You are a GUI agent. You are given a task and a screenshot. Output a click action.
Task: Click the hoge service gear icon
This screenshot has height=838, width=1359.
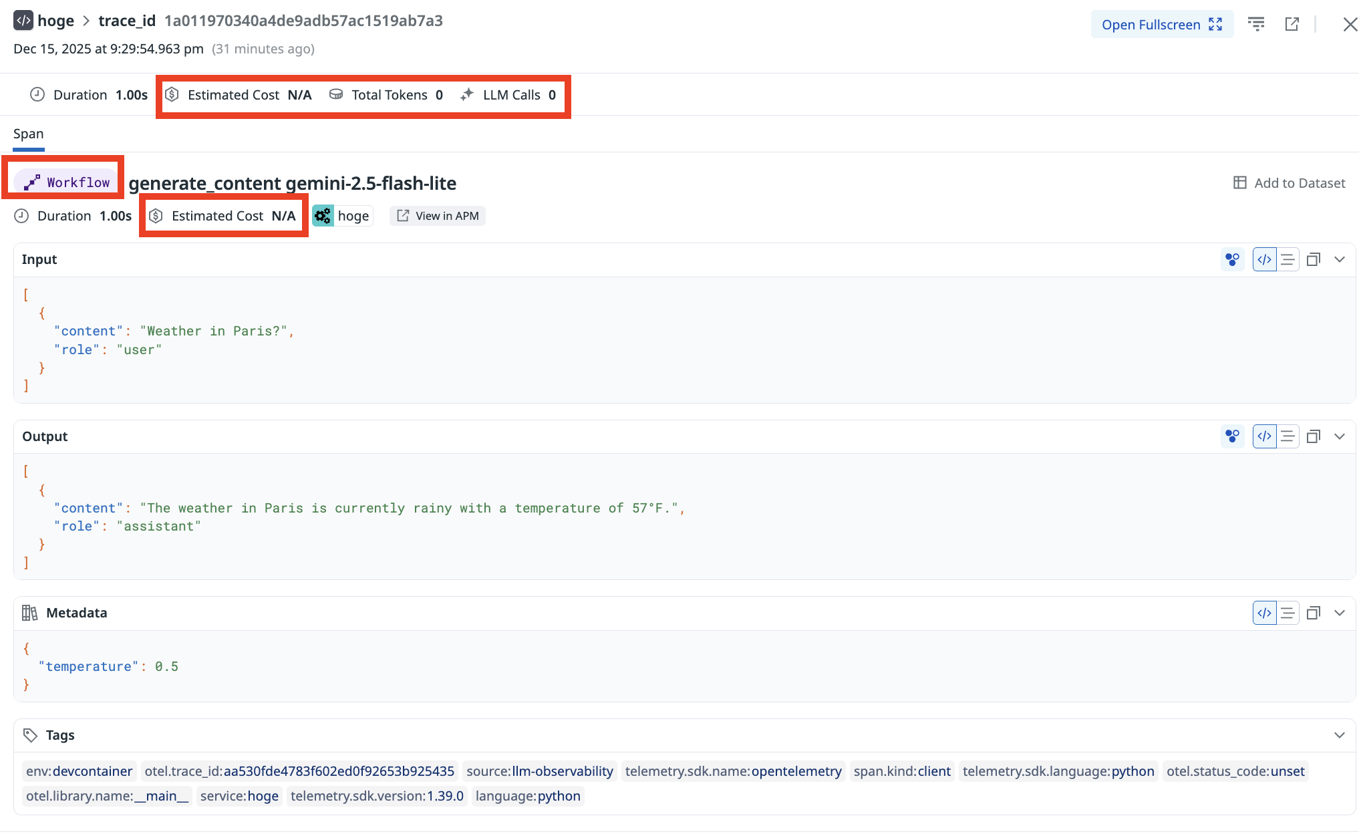(323, 216)
